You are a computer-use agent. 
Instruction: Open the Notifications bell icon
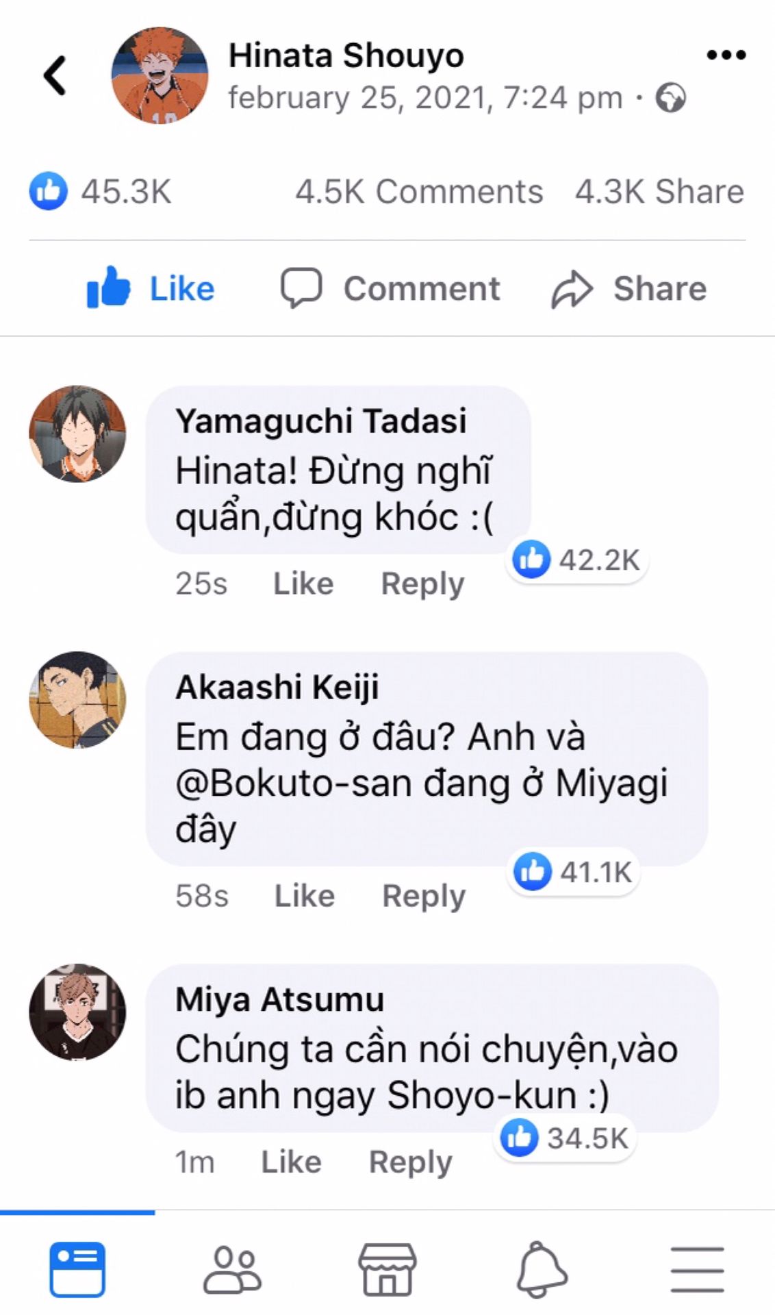pyautogui.click(x=542, y=1268)
